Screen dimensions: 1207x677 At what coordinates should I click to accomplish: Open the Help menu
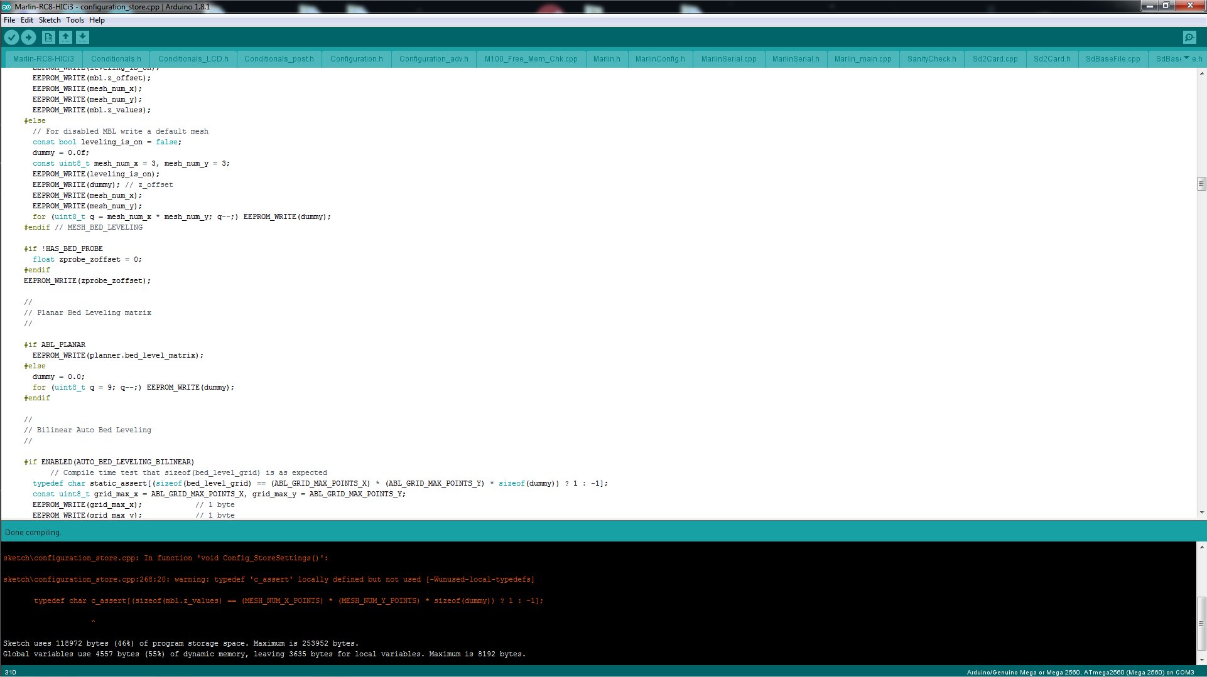click(97, 20)
